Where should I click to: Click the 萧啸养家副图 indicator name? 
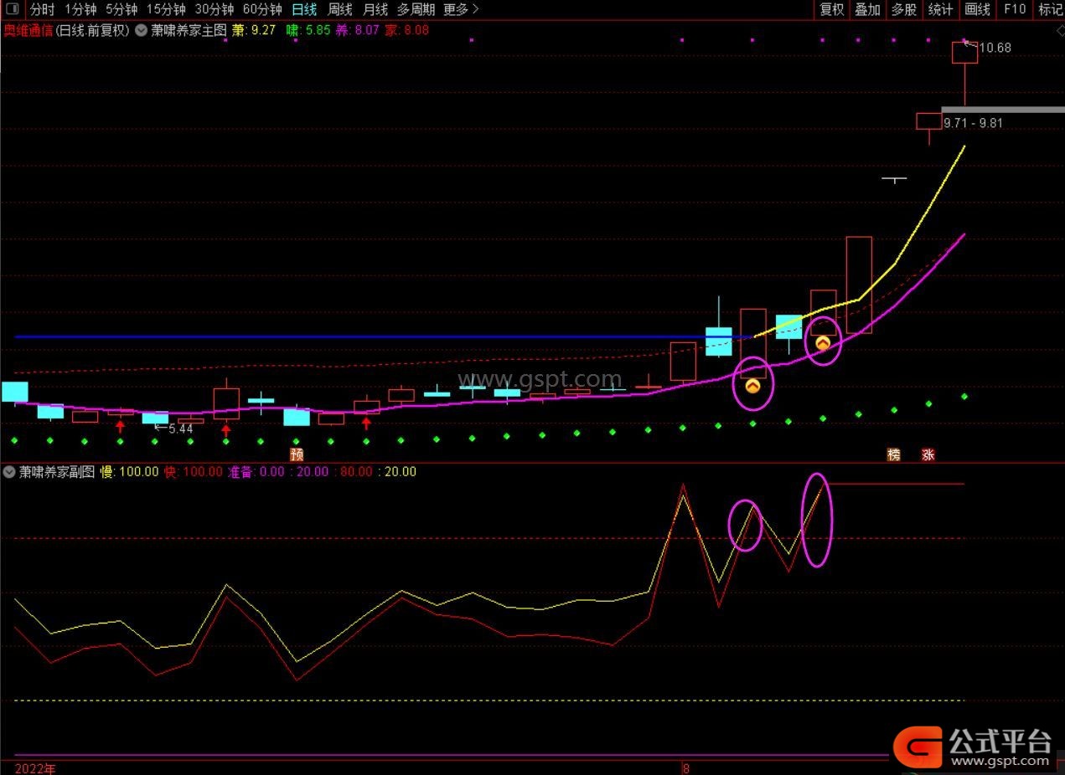pos(58,472)
